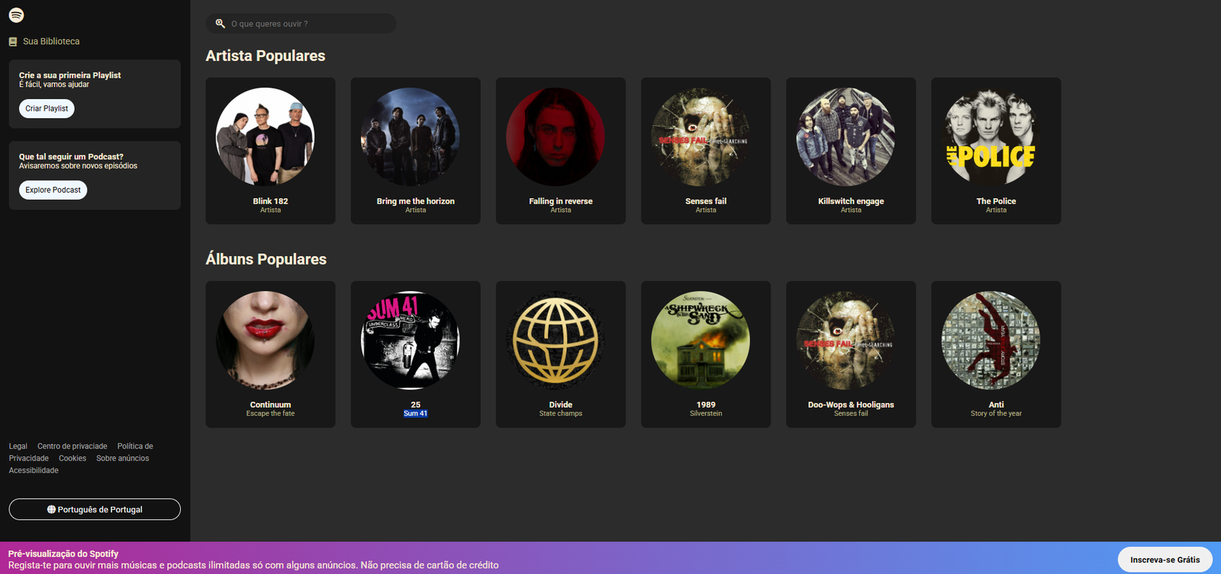Click the library book icon

pyautogui.click(x=13, y=42)
